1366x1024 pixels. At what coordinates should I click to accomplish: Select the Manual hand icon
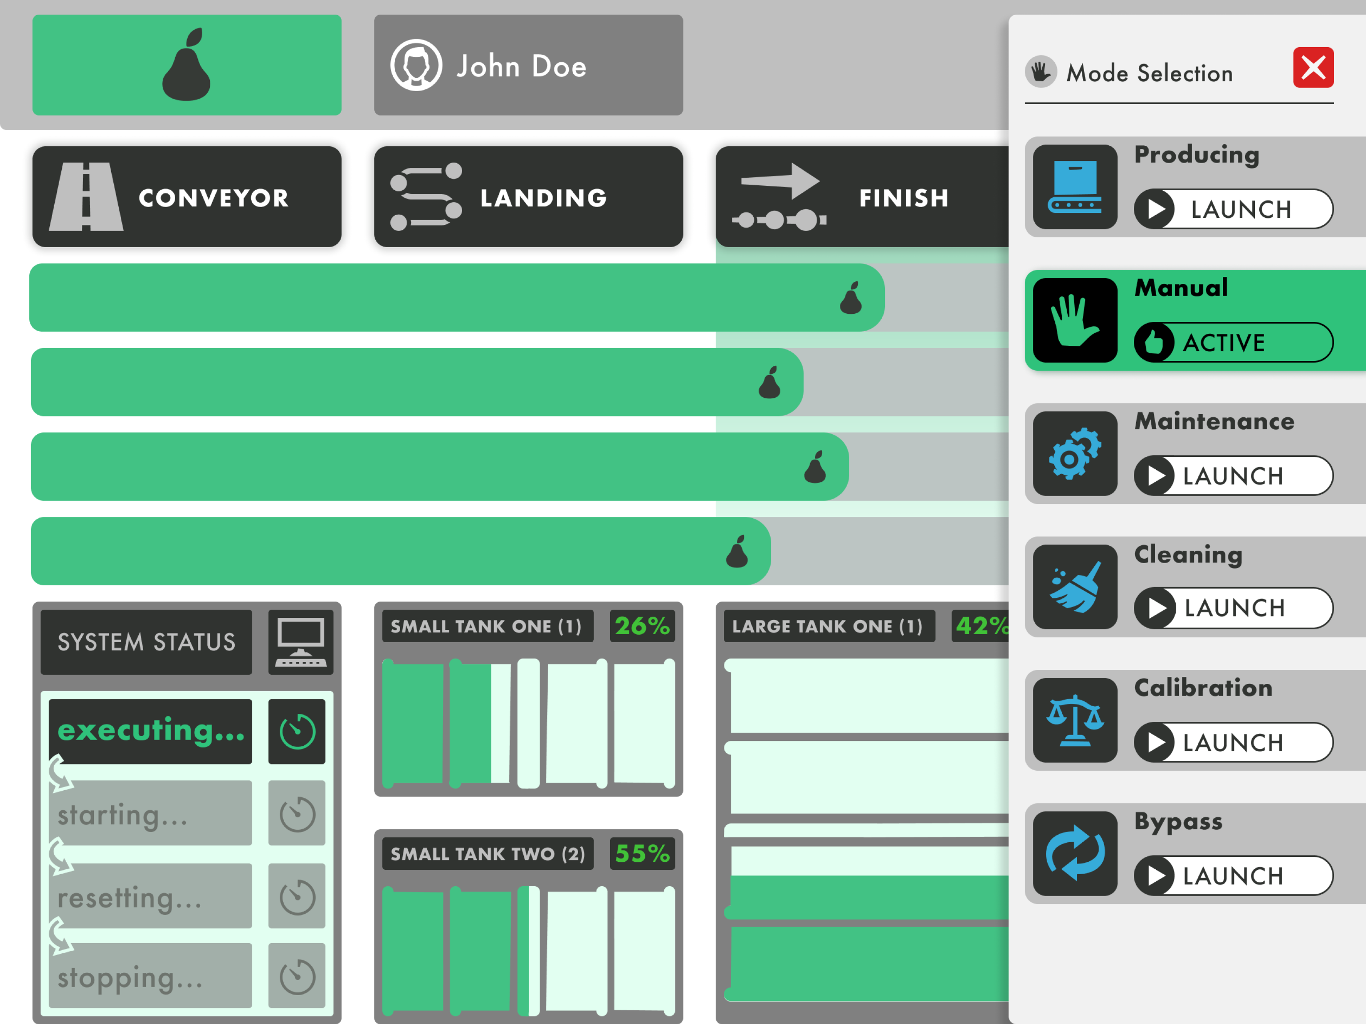tap(1074, 320)
